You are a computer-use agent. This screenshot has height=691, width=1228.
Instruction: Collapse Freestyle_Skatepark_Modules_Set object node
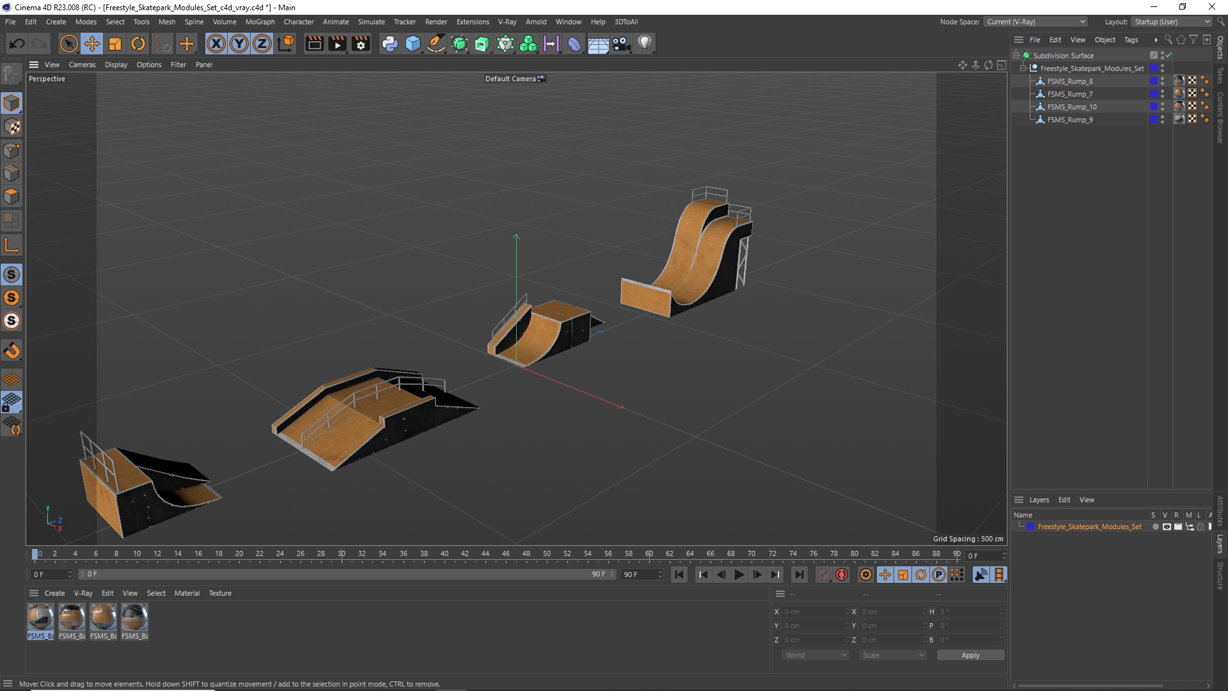click(x=1023, y=68)
